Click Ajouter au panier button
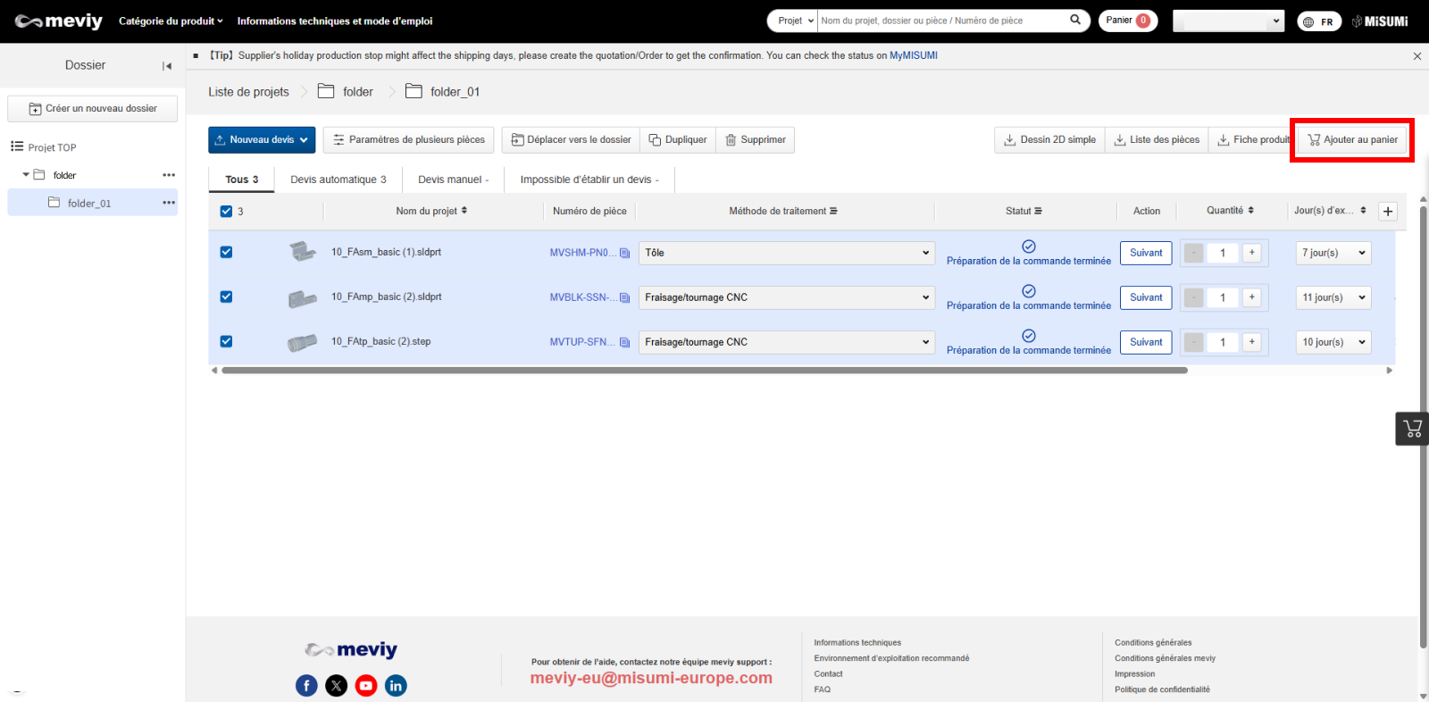Screen dimensions: 1429x702 pos(1352,140)
